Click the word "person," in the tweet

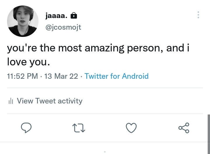(145, 48)
